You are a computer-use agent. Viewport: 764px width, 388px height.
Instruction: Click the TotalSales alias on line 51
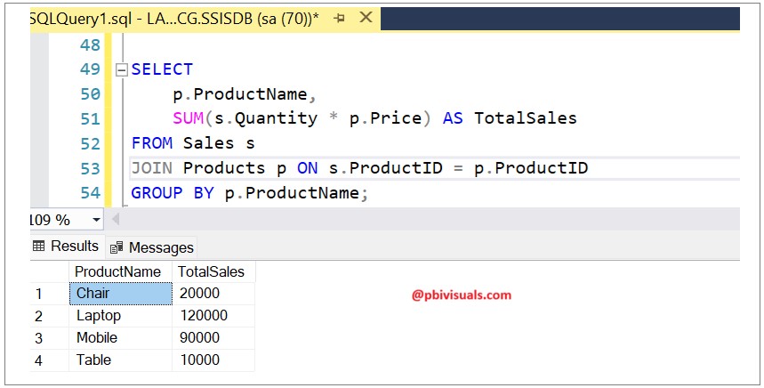coord(526,118)
